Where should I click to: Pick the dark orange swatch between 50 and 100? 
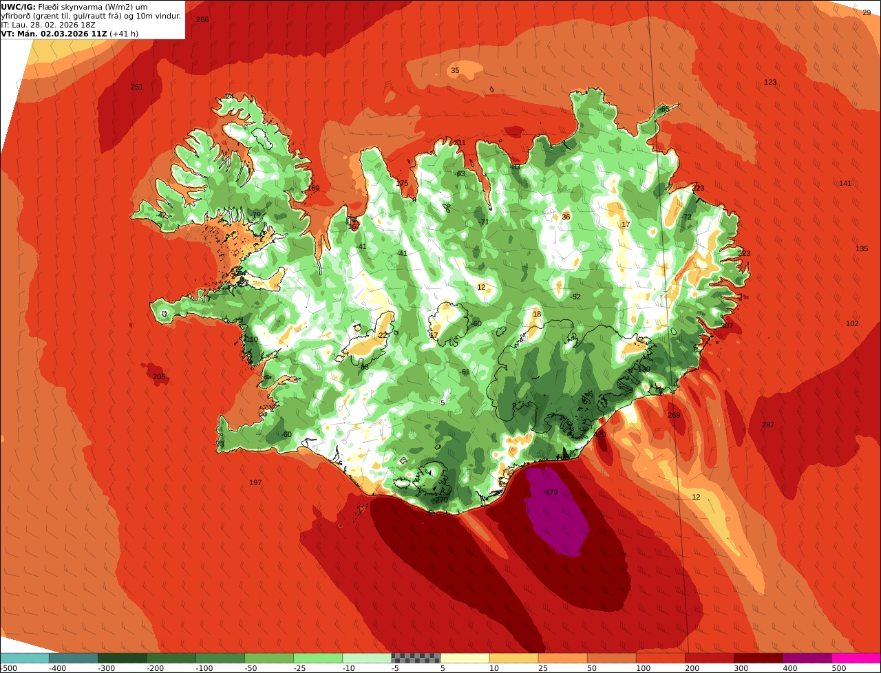(611, 658)
